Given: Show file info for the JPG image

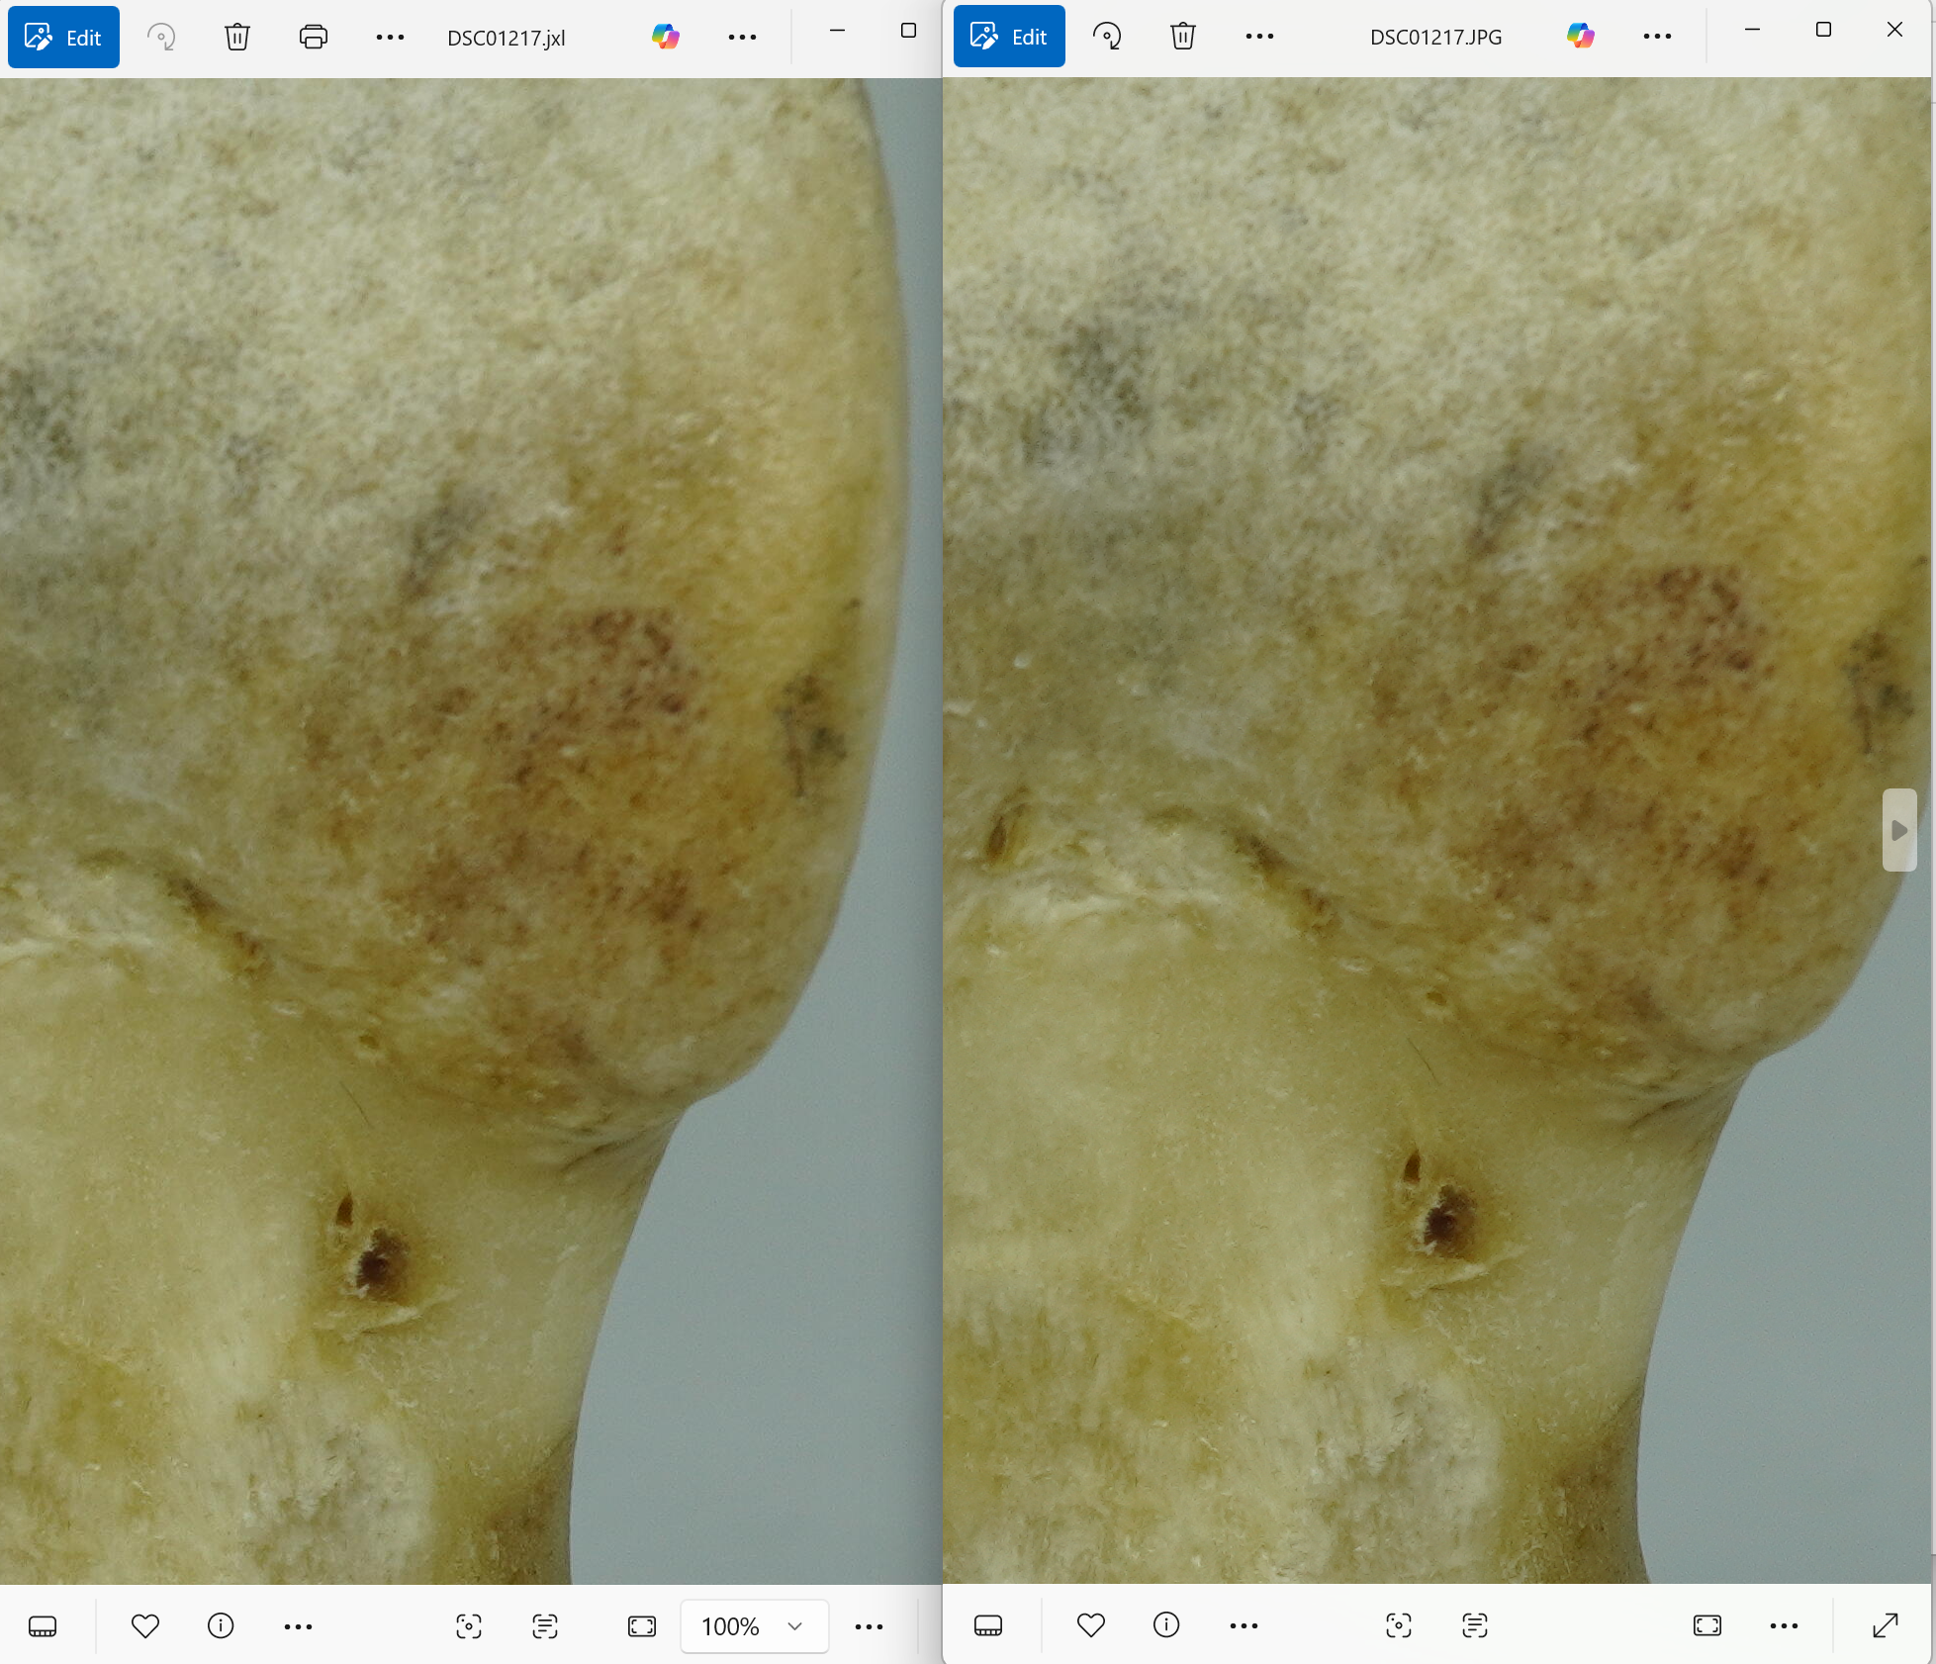Looking at the screenshot, I should (x=1166, y=1625).
